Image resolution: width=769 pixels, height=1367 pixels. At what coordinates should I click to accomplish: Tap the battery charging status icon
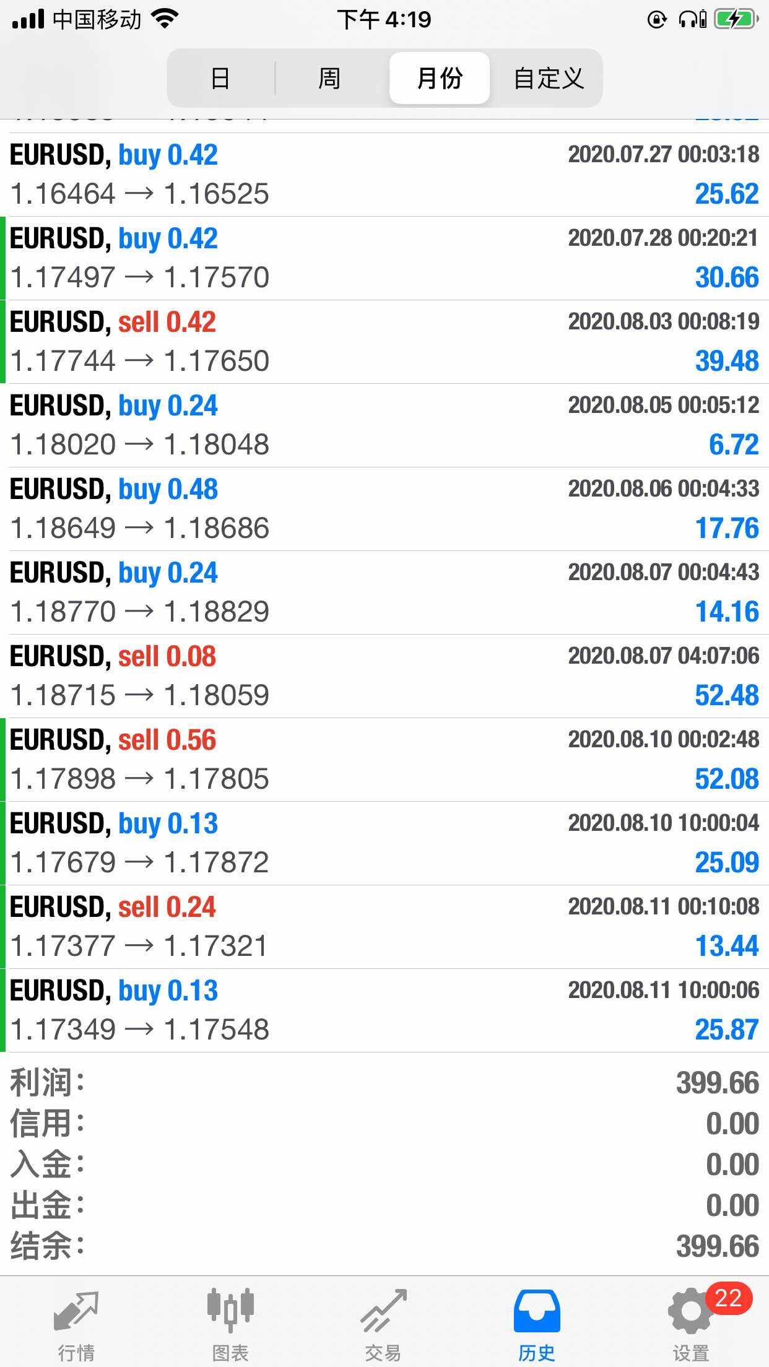[x=736, y=20]
